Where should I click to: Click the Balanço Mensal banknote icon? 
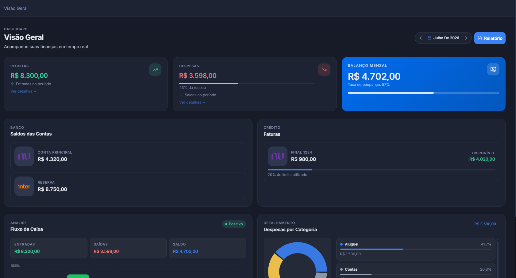(493, 69)
